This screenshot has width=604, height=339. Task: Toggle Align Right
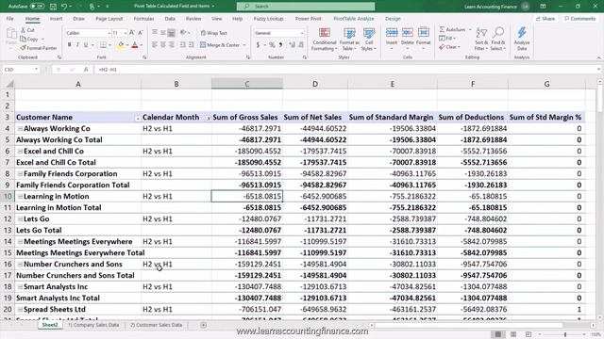172,45
